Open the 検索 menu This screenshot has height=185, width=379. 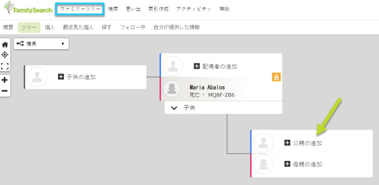click(x=113, y=9)
